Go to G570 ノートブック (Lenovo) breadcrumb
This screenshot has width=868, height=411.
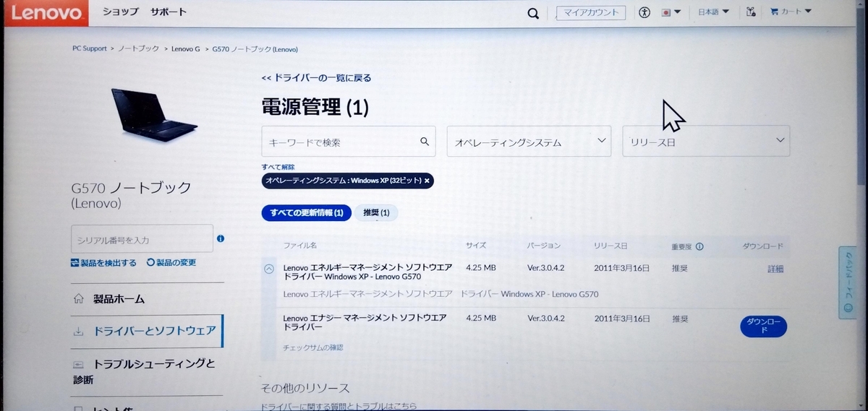pyautogui.click(x=255, y=49)
